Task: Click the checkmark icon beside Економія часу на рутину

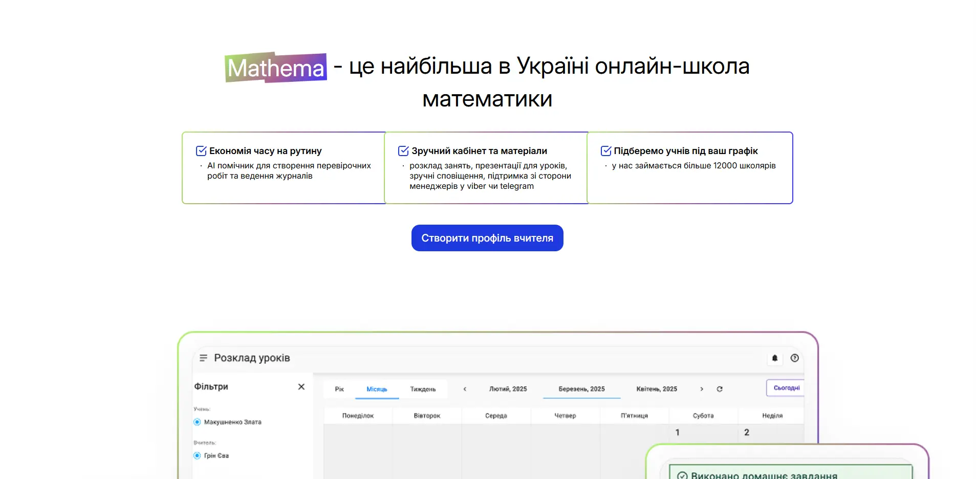Action: pos(200,150)
